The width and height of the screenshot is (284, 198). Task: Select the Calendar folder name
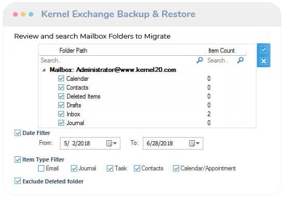pyautogui.click(x=78, y=79)
